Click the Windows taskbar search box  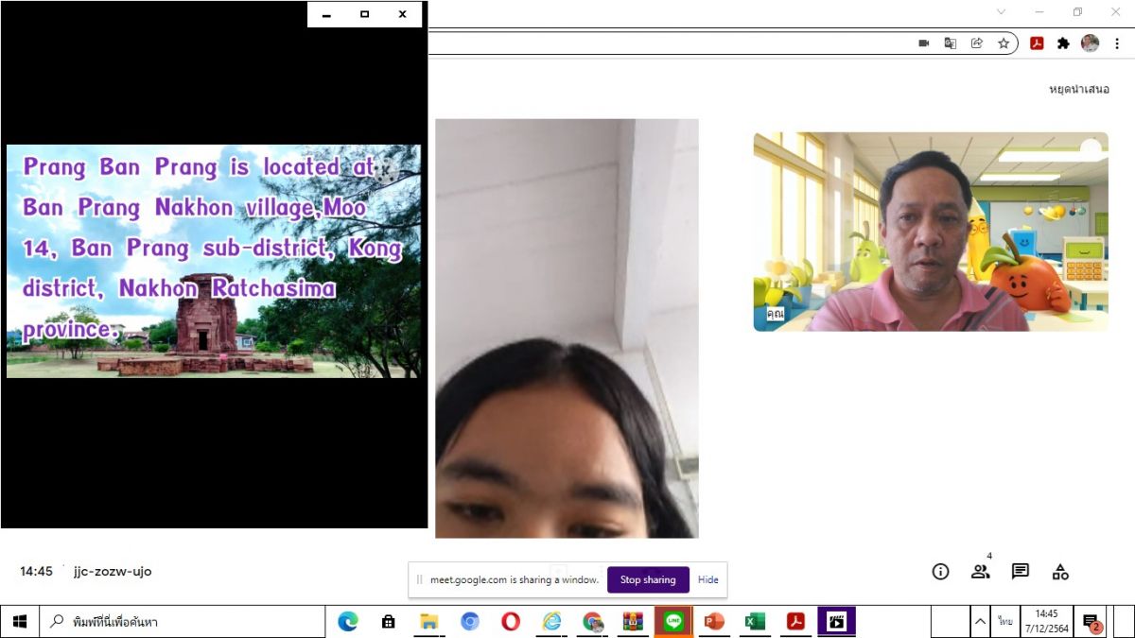point(180,622)
